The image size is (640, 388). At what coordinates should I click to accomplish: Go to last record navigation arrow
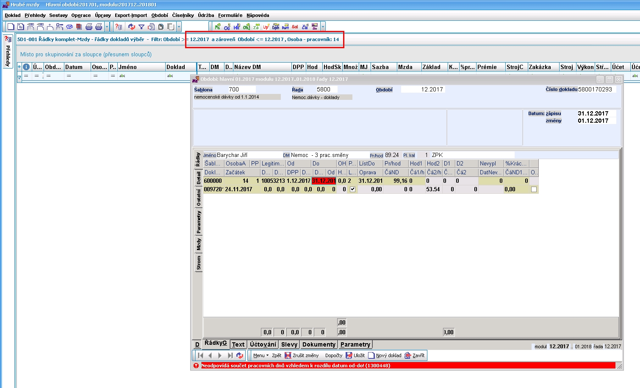(x=230, y=355)
